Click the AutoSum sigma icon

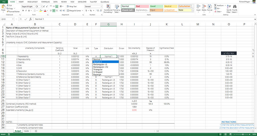tap(215, 5)
